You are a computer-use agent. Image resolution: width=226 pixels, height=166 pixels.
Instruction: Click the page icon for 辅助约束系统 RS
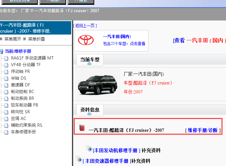tap(6, 126)
